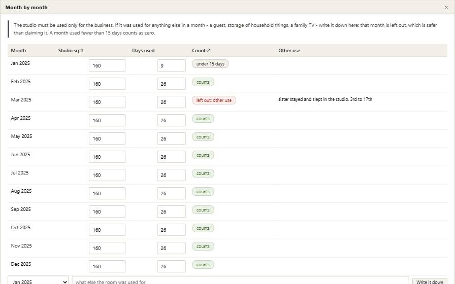The height and width of the screenshot is (284, 455).
Task: Edit Dec 2025 studio sq ft field
Action: (x=107, y=266)
